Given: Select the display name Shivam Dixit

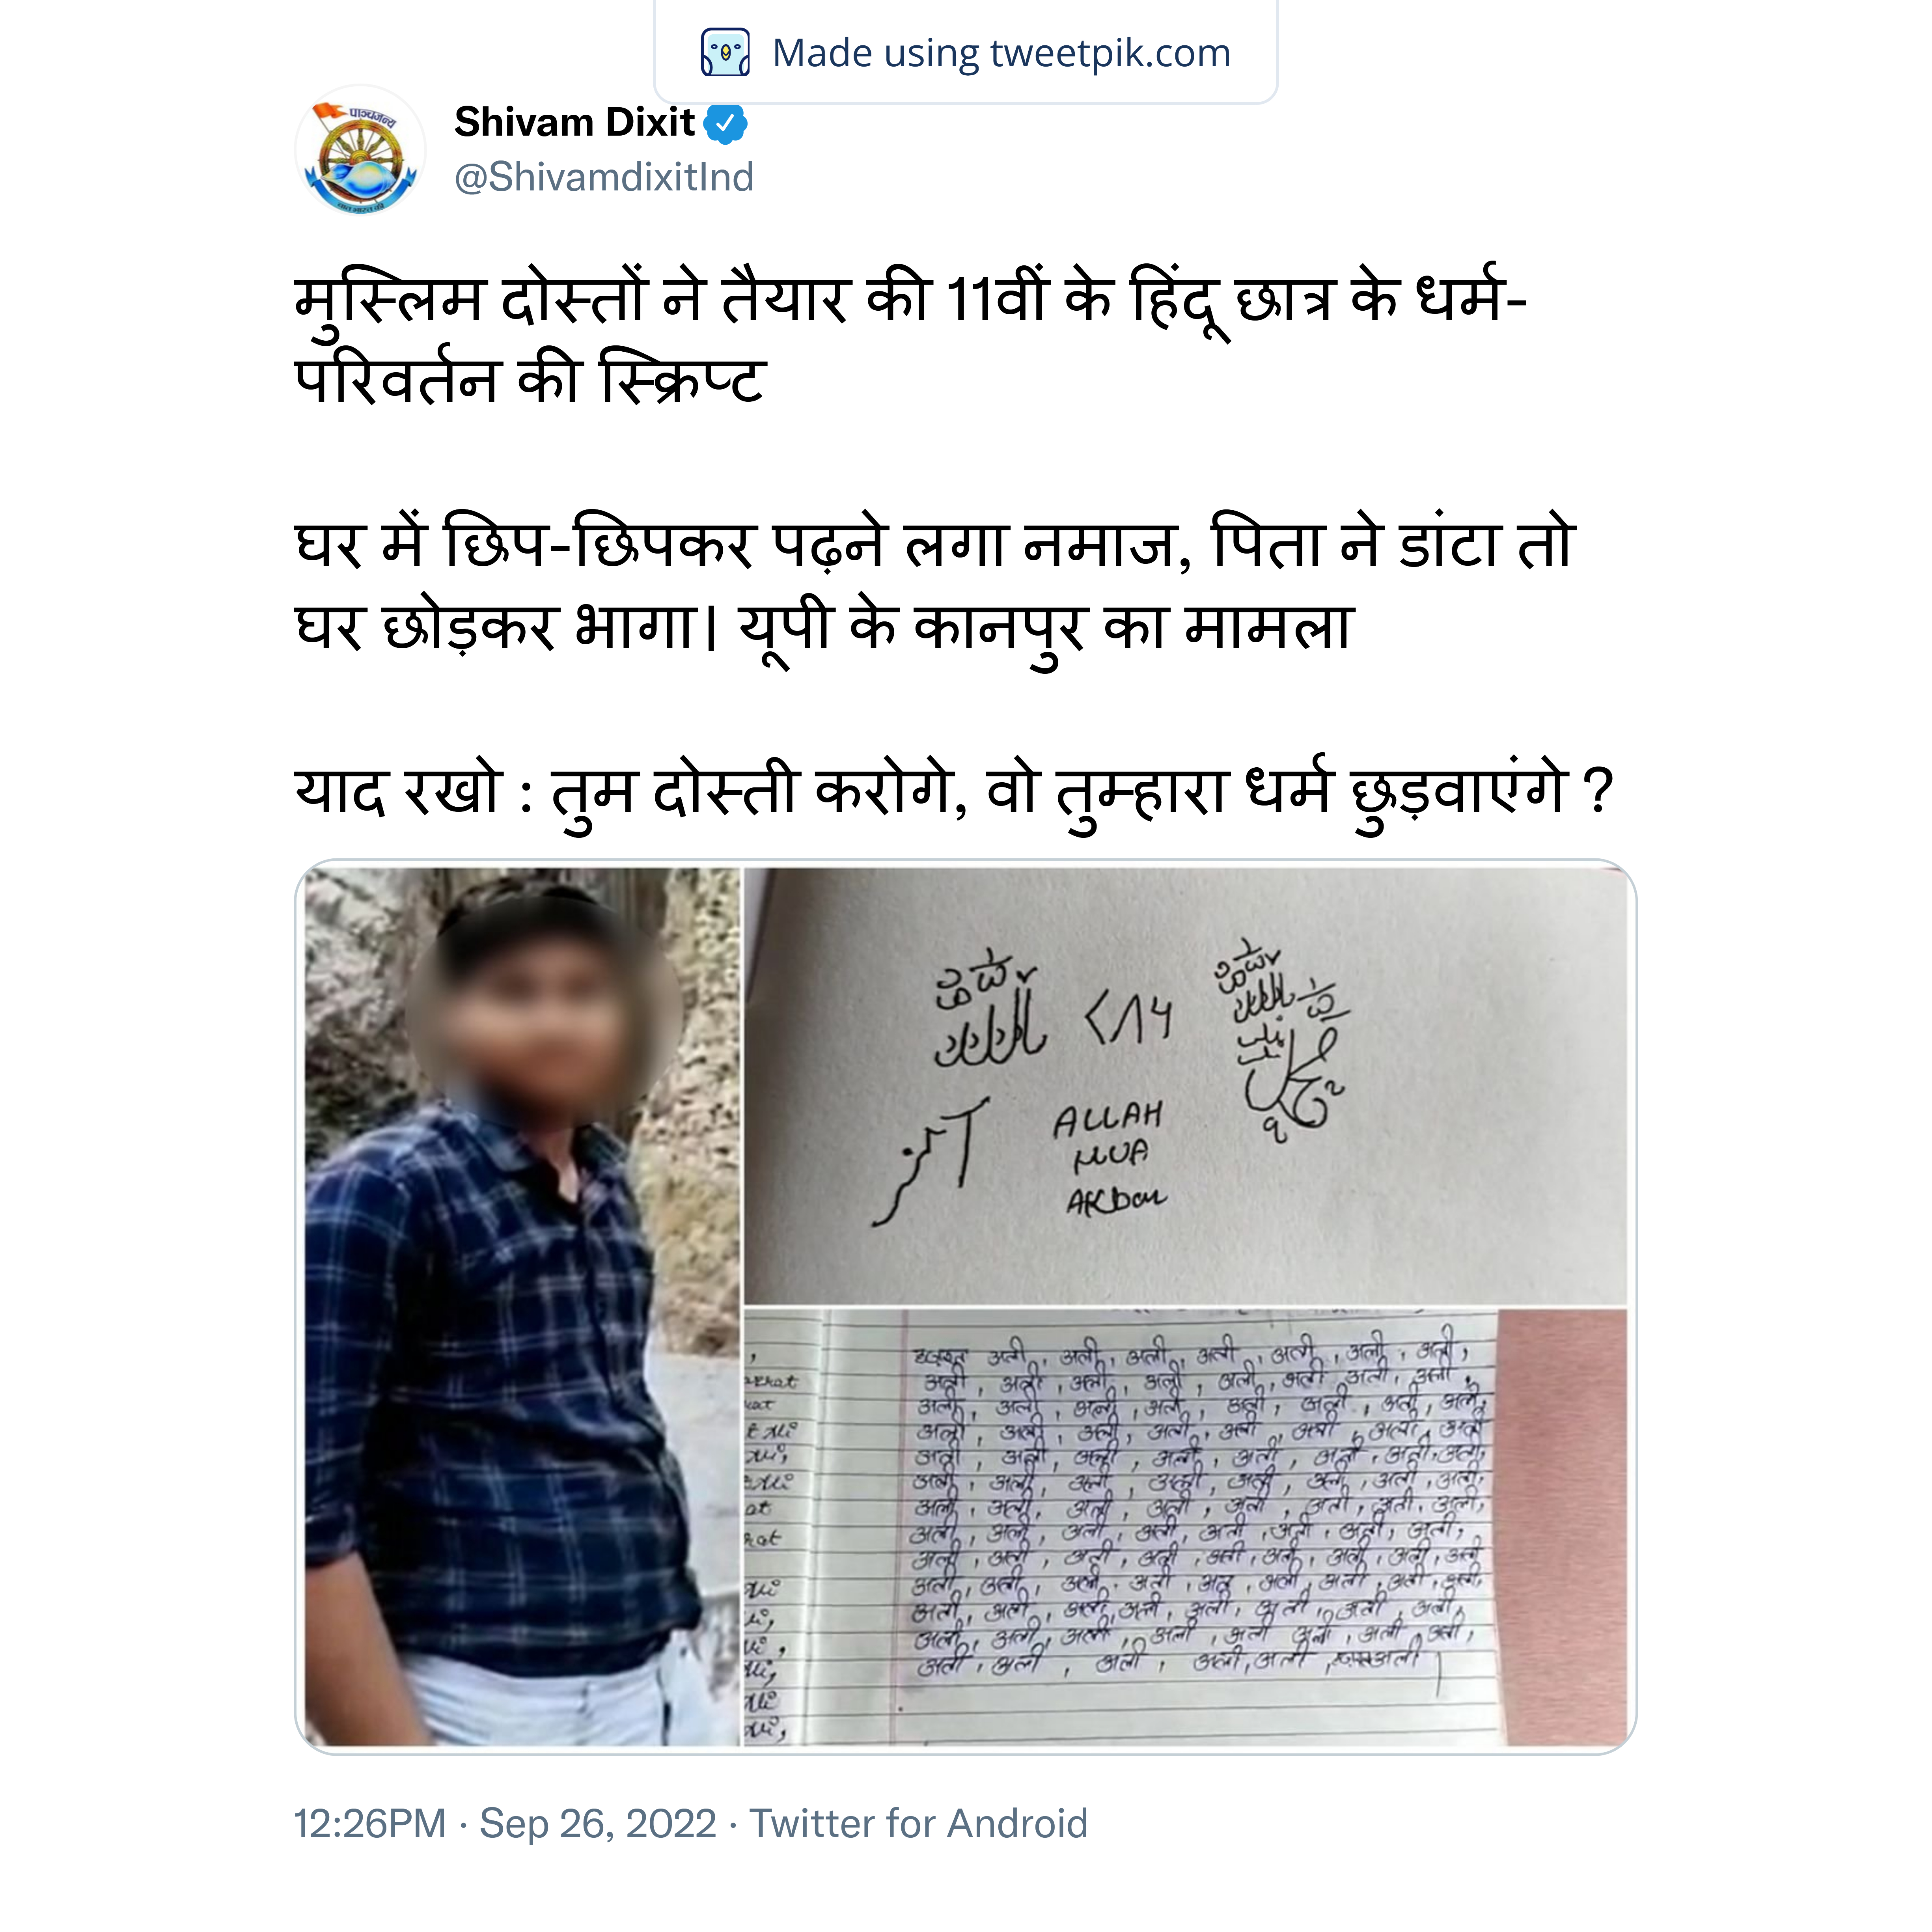Looking at the screenshot, I should (574, 122).
